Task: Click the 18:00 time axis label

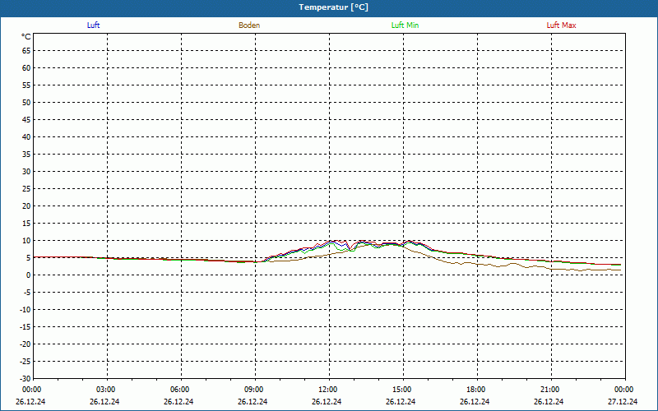Action: click(476, 390)
